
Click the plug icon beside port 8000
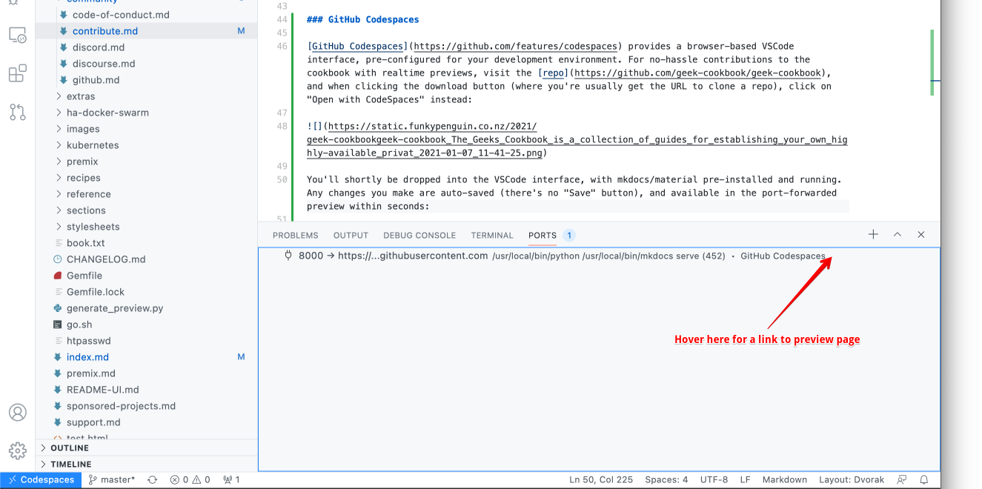tap(289, 256)
